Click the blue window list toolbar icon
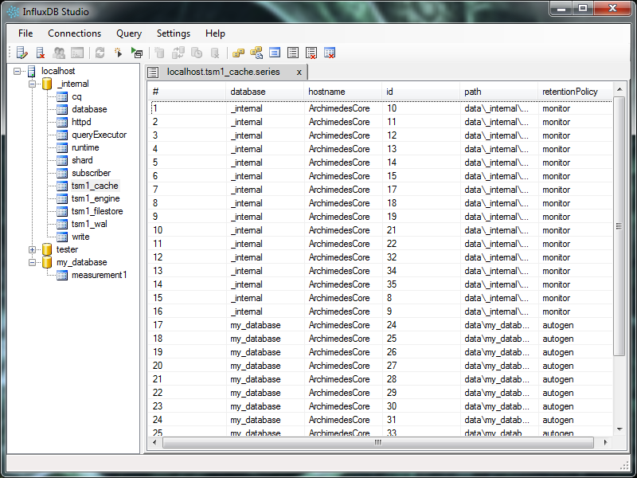 coord(275,53)
